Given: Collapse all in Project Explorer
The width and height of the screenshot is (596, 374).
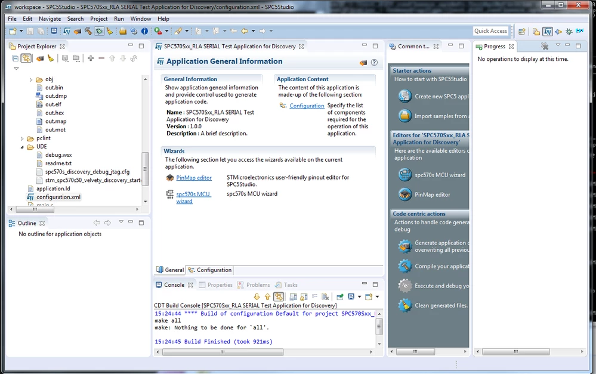Looking at the screenshot, I should click(15, 58).
